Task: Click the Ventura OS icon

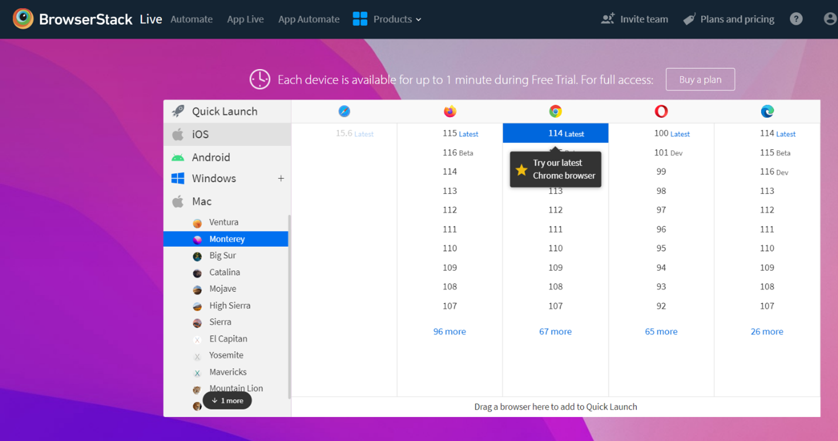Action: 198,223
